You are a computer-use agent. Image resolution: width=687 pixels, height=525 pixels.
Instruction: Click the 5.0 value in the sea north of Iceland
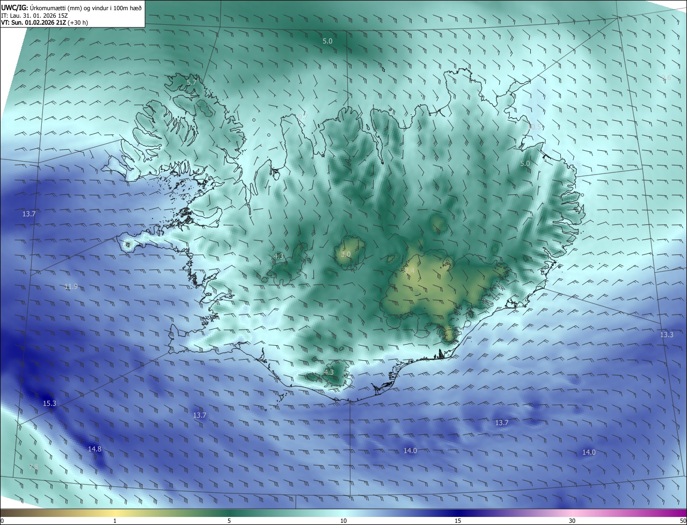tap(327, 41)
